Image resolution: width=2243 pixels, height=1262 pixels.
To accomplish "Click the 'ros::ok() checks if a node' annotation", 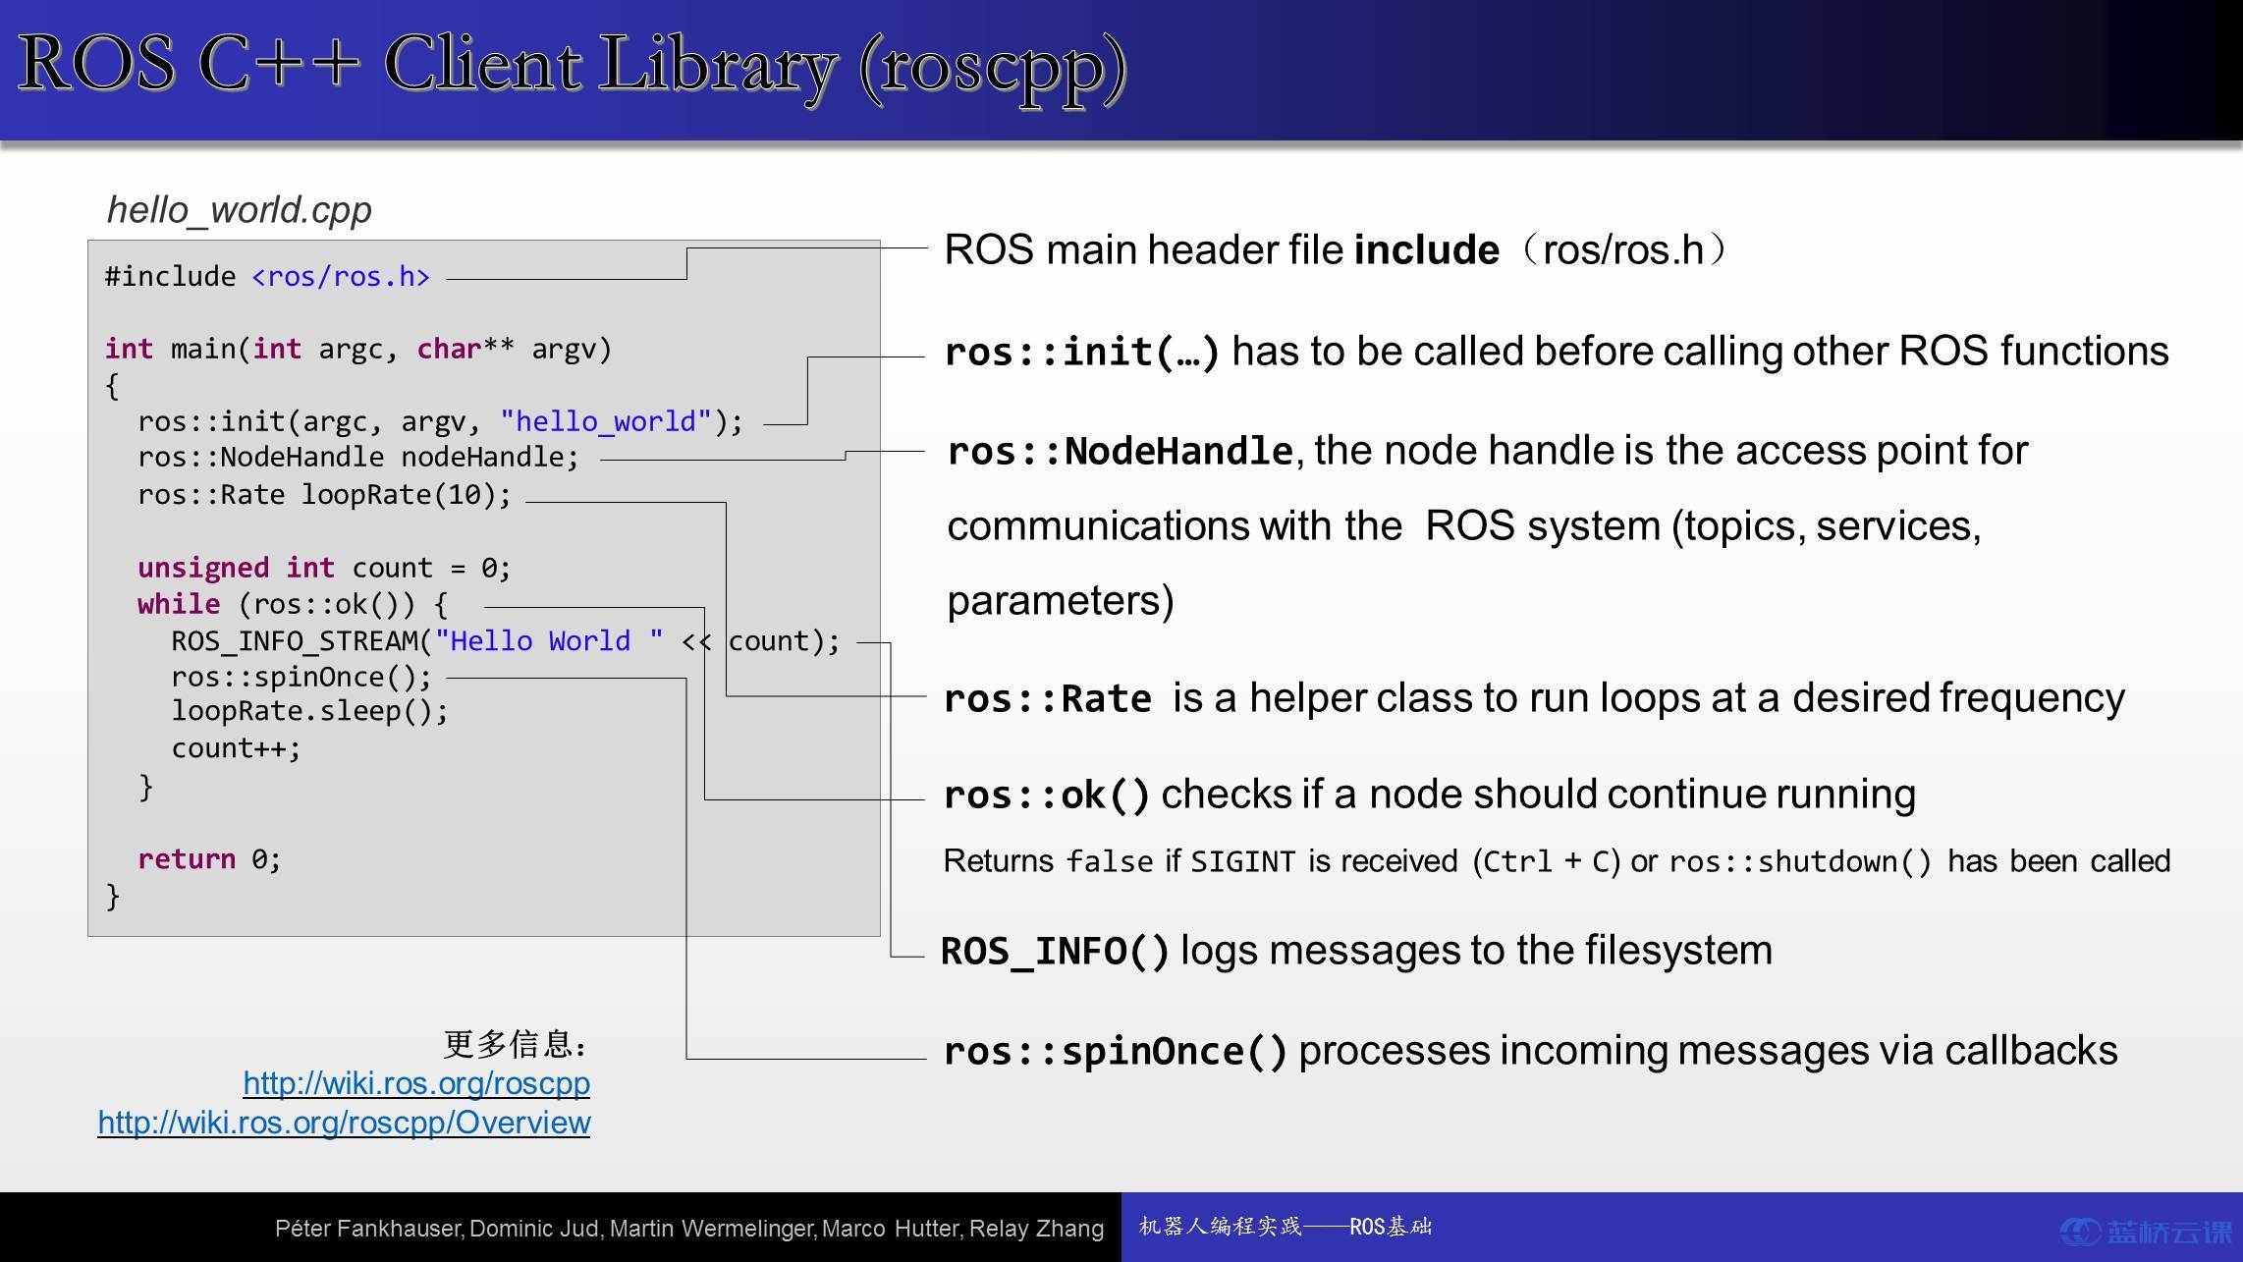I will point(1430,794).
